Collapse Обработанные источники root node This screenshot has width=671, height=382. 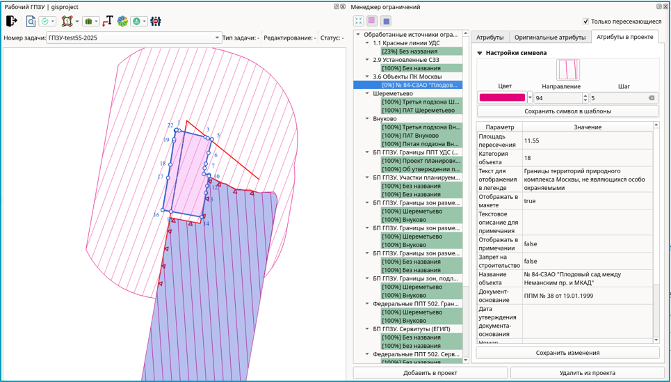click(x=358, y=35)
